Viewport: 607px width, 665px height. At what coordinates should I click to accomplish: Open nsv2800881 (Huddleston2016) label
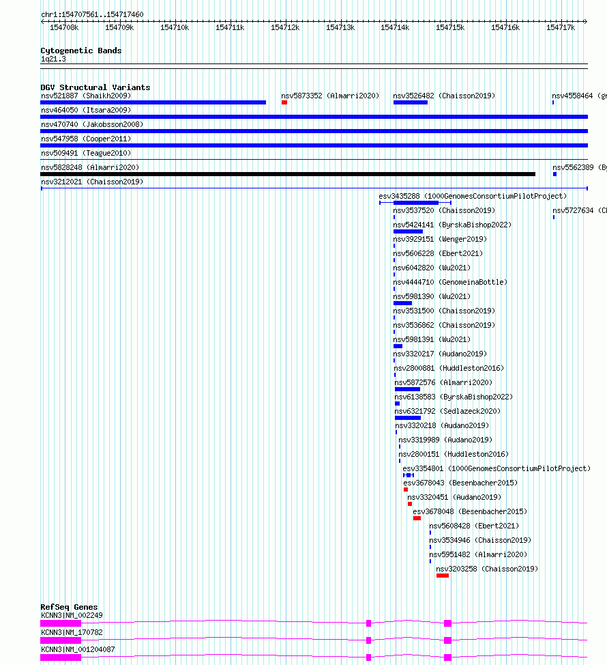pos(449,369)
